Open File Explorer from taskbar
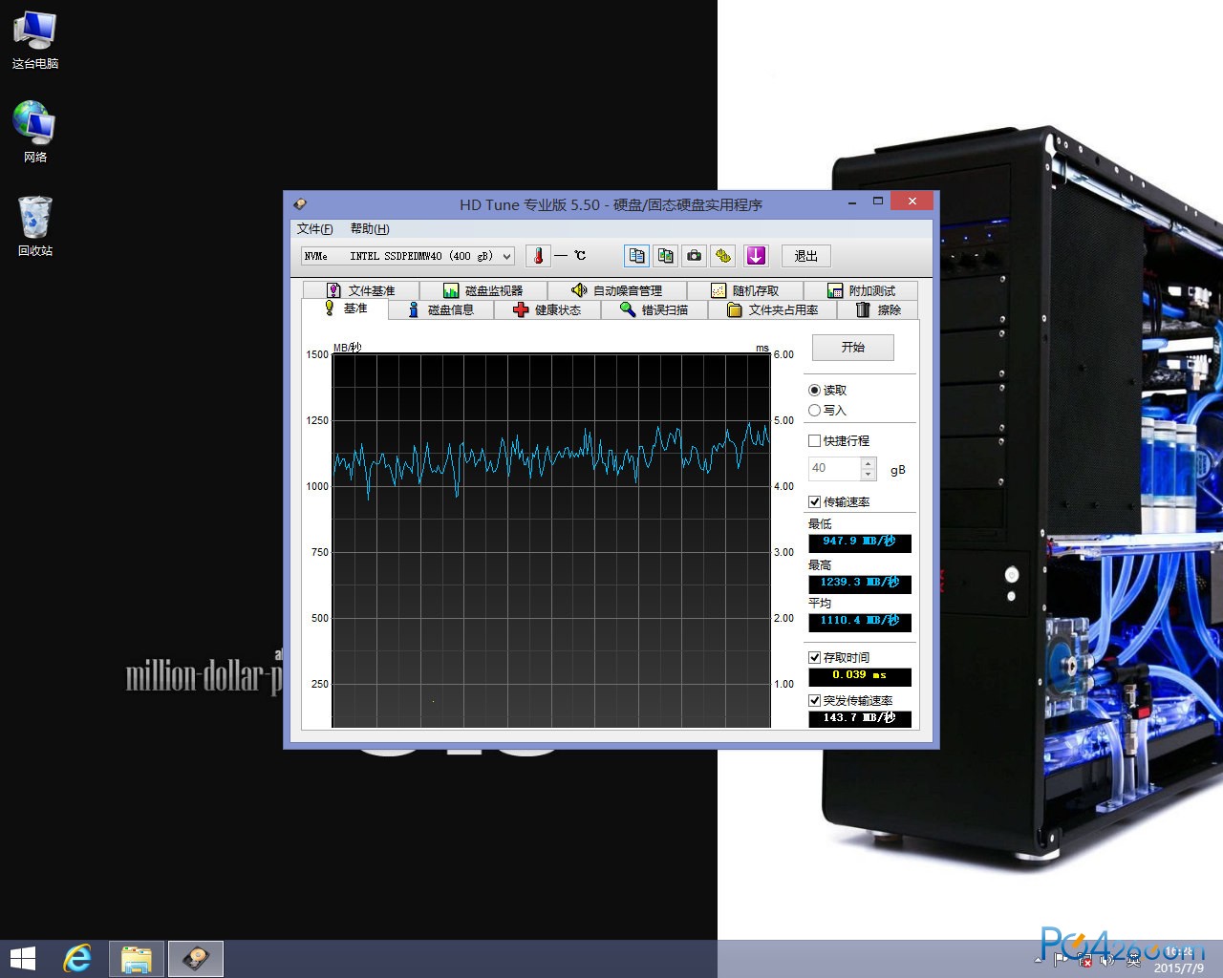 [x=137, y=959]
